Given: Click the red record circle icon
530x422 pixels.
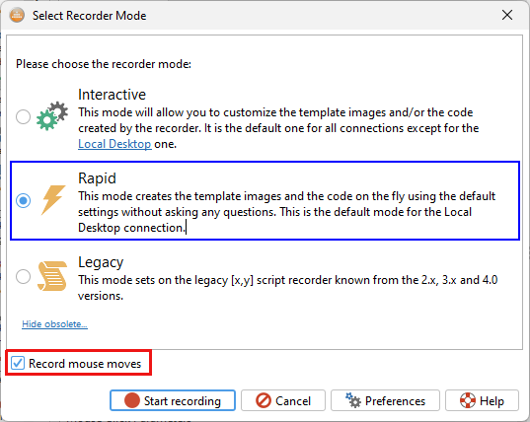Looking at the screenshot, I should pyautogui.click(x=132, y=400).
